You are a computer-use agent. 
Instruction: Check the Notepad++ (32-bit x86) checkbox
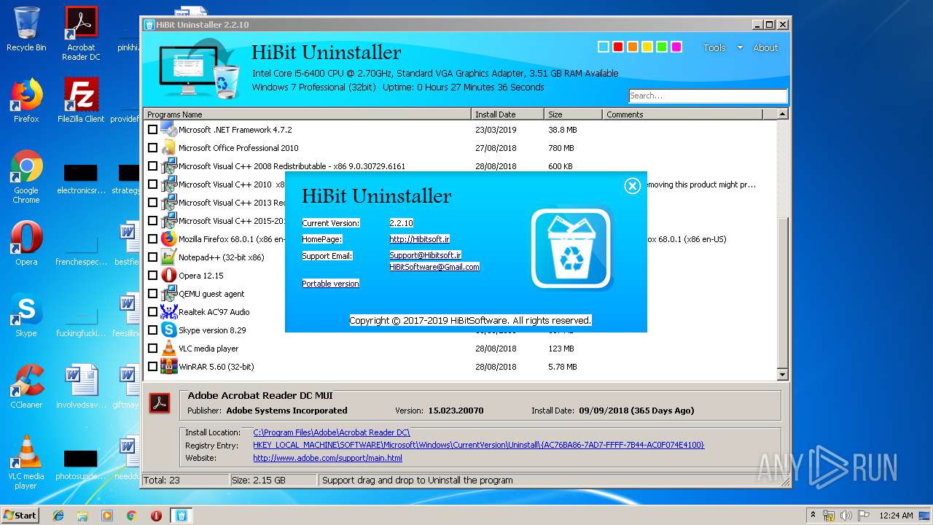pos(152,257)
